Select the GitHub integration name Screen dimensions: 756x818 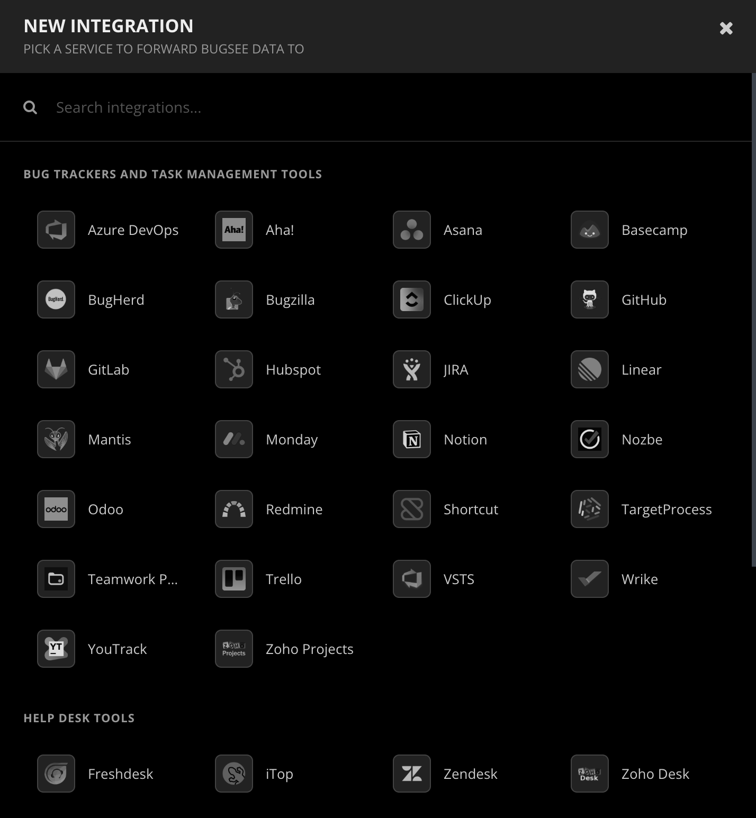tap(644, 300)
